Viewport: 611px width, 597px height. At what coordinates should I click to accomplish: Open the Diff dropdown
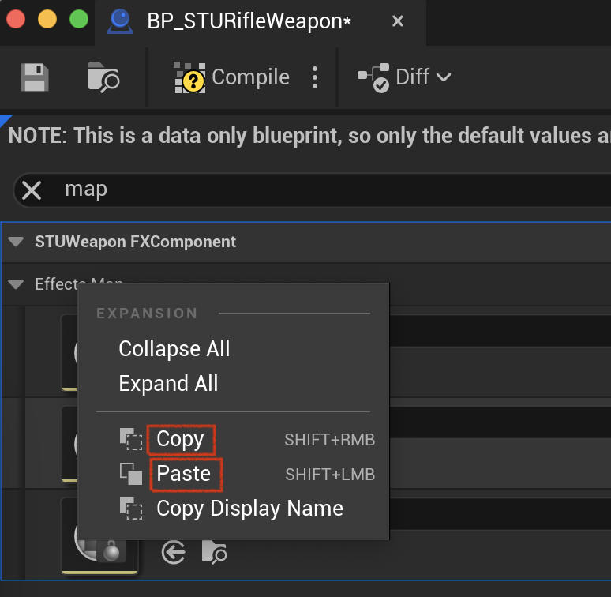(404, 77)
